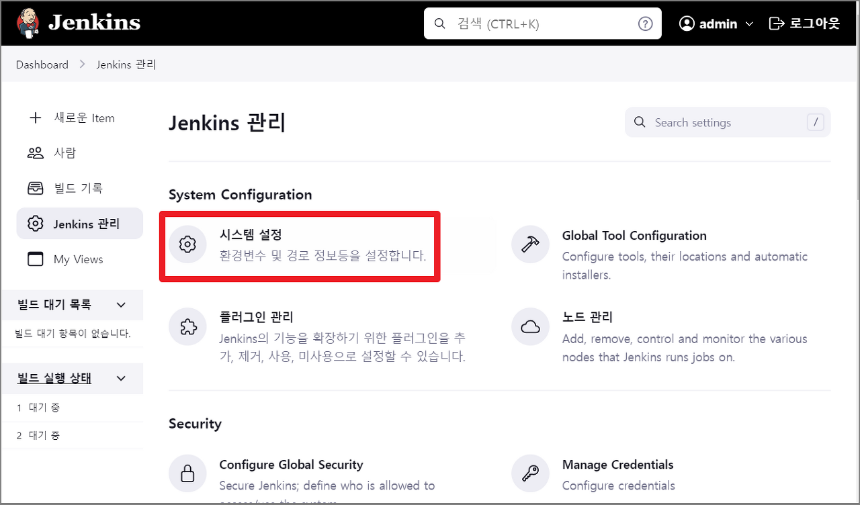
Task: Click the cloud icon for 노드 관리
Action: [530, 326]
